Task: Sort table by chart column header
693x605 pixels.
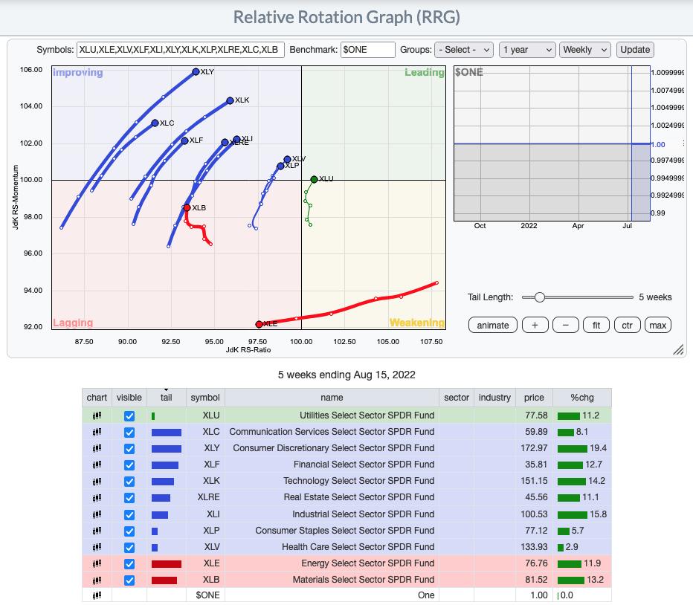Action: (x=97, y=398)
